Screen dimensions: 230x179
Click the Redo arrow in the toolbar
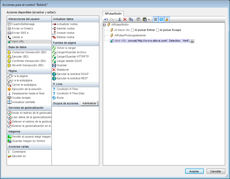coord(112,19)
